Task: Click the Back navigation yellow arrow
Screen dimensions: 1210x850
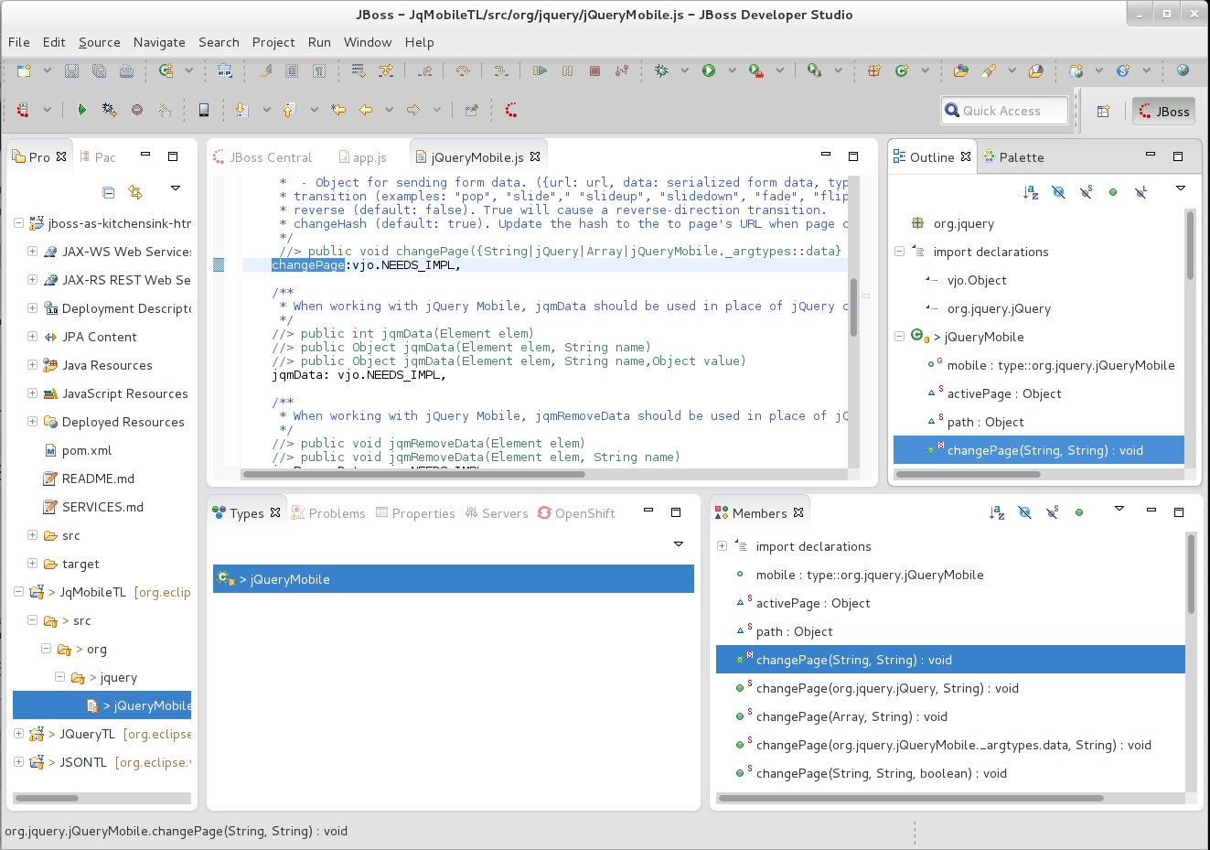Action: pyautogui.click(x=366, y=110)
